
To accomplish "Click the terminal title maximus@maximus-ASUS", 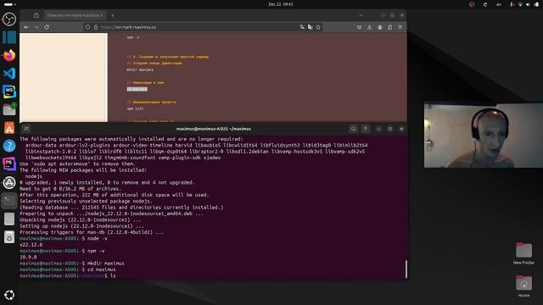I will (x=213, y=129).
